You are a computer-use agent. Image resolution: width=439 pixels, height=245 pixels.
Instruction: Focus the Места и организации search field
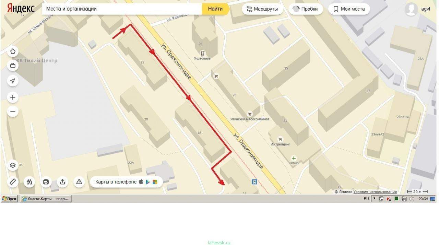coord(122,9)
